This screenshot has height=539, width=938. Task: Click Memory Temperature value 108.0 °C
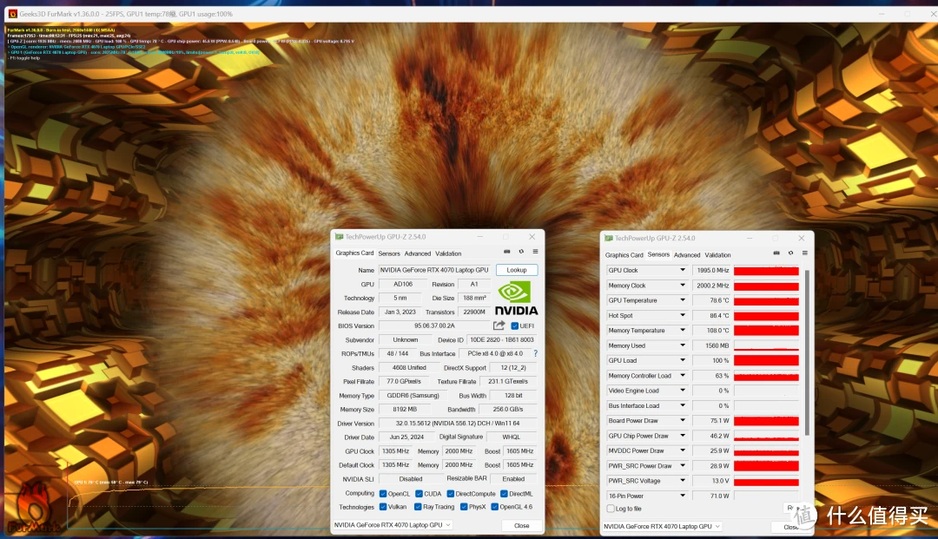(711, 330)
